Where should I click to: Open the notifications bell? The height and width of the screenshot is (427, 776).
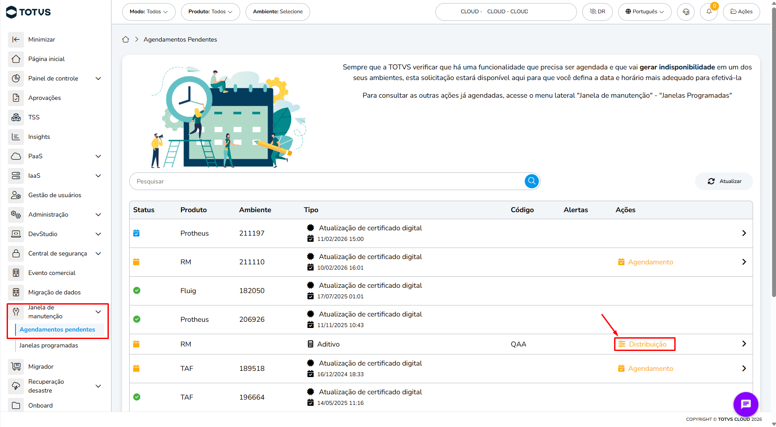(x=709, y=11)
